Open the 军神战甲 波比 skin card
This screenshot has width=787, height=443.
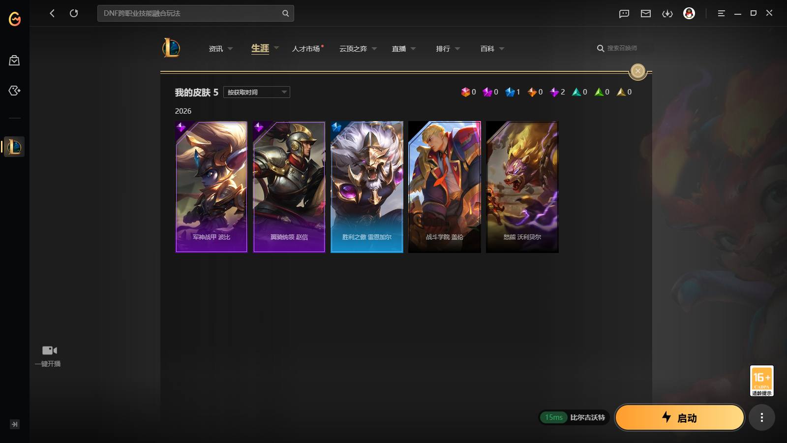point(212,187)
